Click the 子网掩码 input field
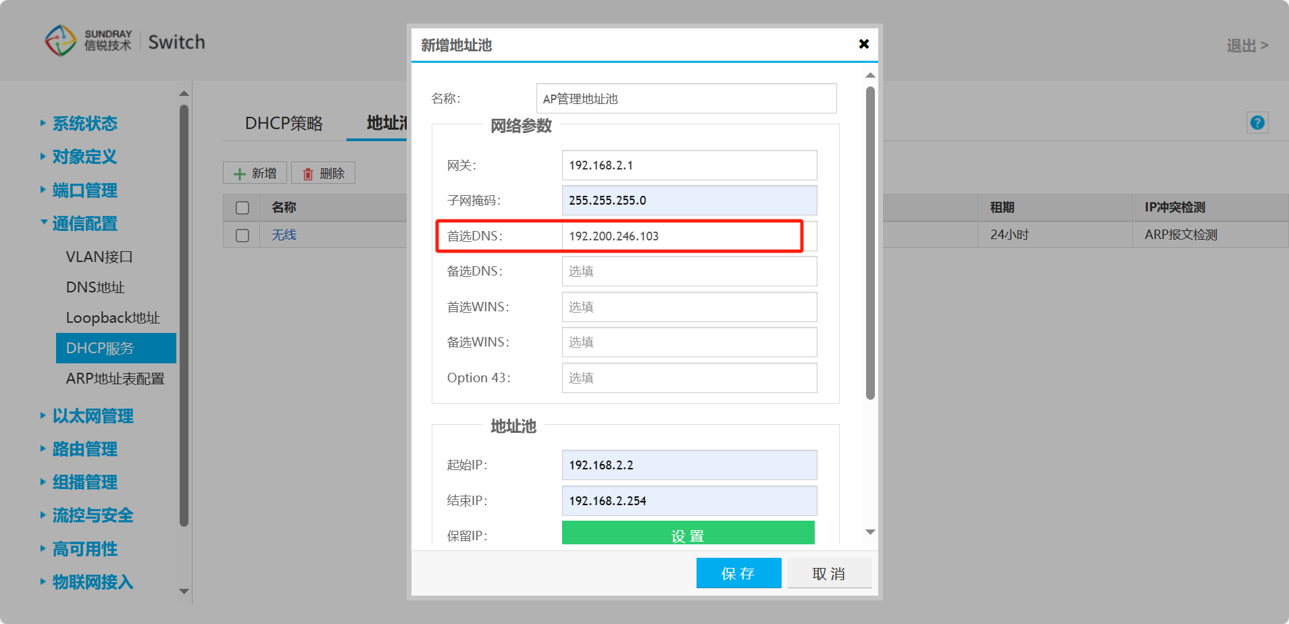Viewport: 1289px width, 624px height. tap(689, 200)
